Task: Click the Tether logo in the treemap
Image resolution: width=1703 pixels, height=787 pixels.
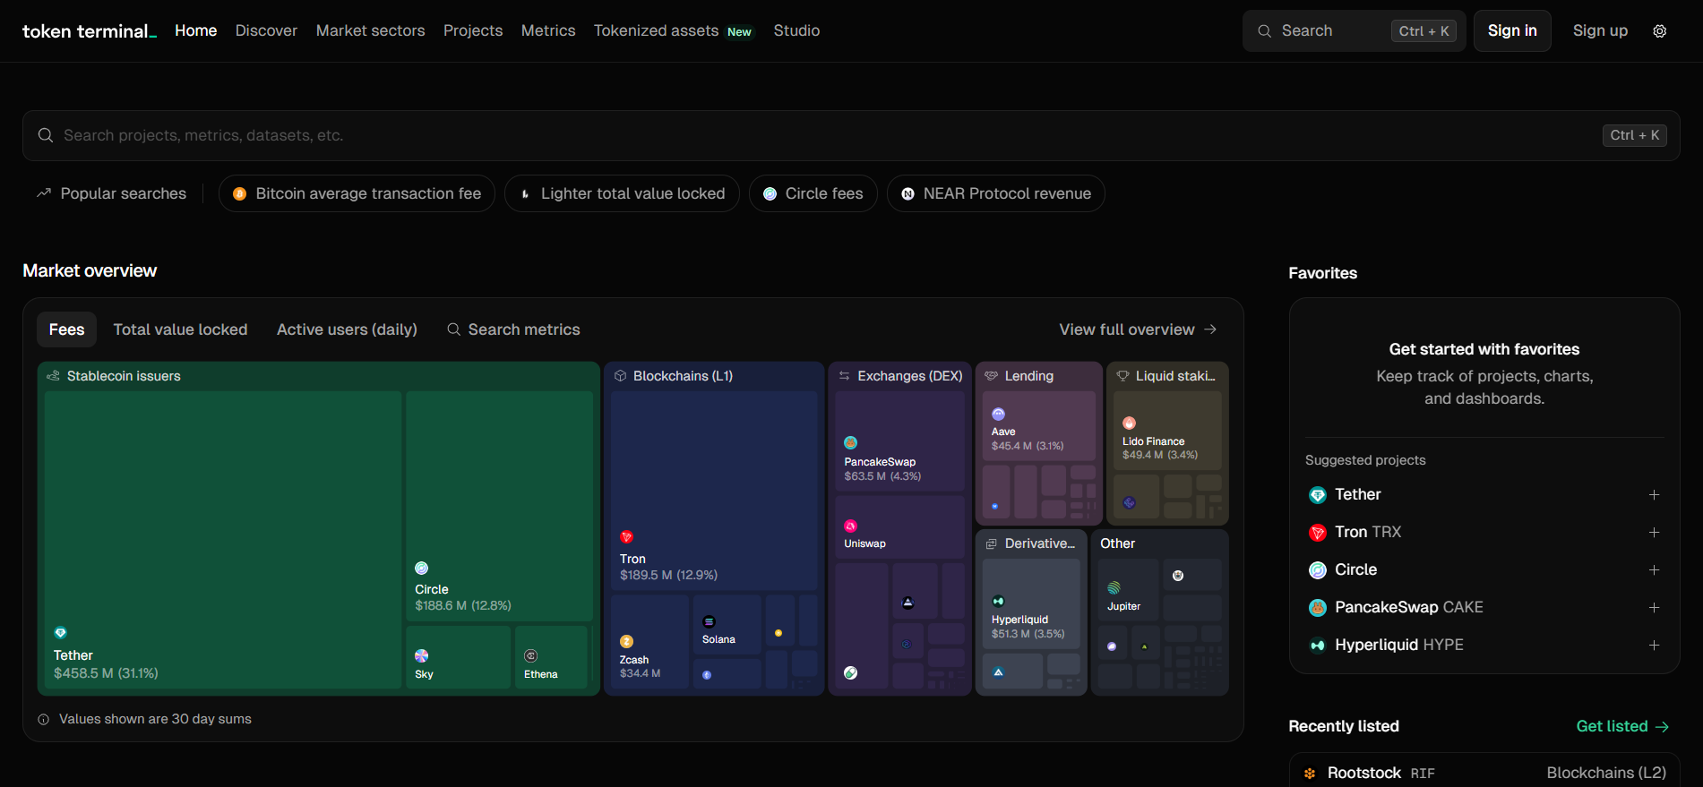Action: [60, 633]
